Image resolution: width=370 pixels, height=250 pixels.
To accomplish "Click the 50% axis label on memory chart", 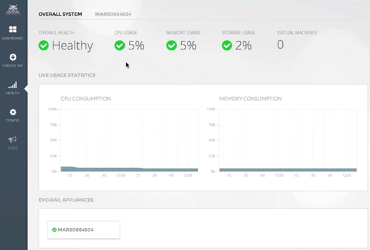I will (212, 140).
